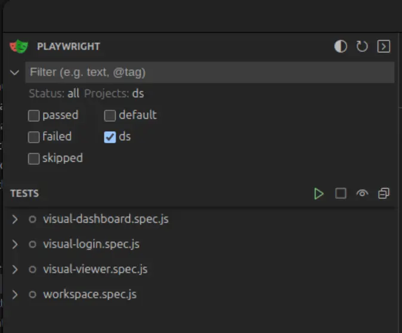Expand workspace.spec.js chevron
This screenshot has width=402, height=333.
pos(15,294)
